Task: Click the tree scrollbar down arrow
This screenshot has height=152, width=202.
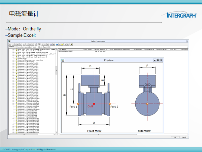Action: [56, 133]
